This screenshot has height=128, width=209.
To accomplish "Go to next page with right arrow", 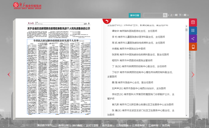I will click(x=193, y=74).
